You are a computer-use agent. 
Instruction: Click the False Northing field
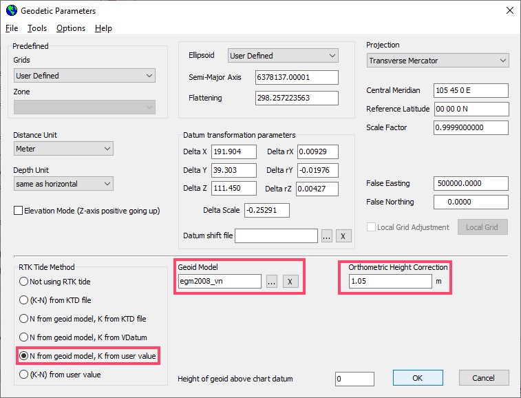(x=471, y=202)
